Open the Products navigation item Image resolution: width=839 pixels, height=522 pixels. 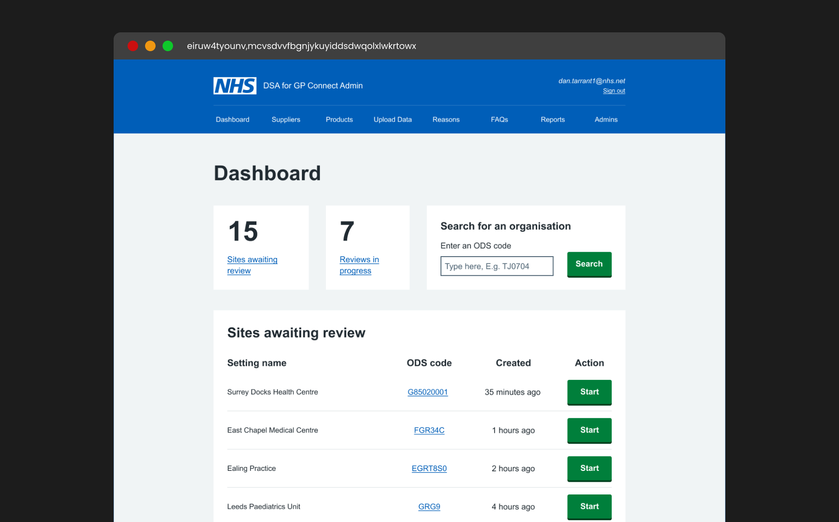339,119
